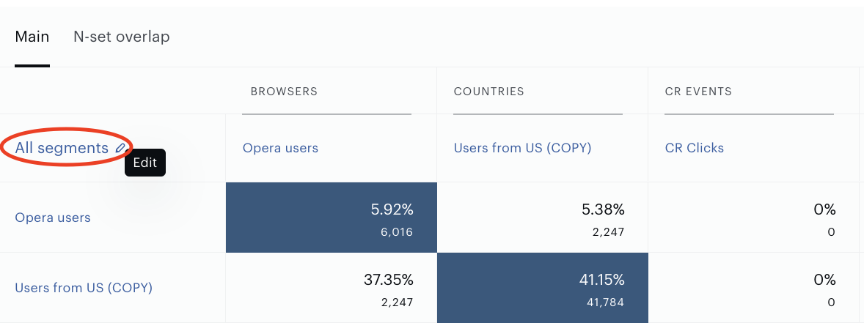Open the Opera users row label link
Viewport: 864px width, 323px height.
pos(52,218)
